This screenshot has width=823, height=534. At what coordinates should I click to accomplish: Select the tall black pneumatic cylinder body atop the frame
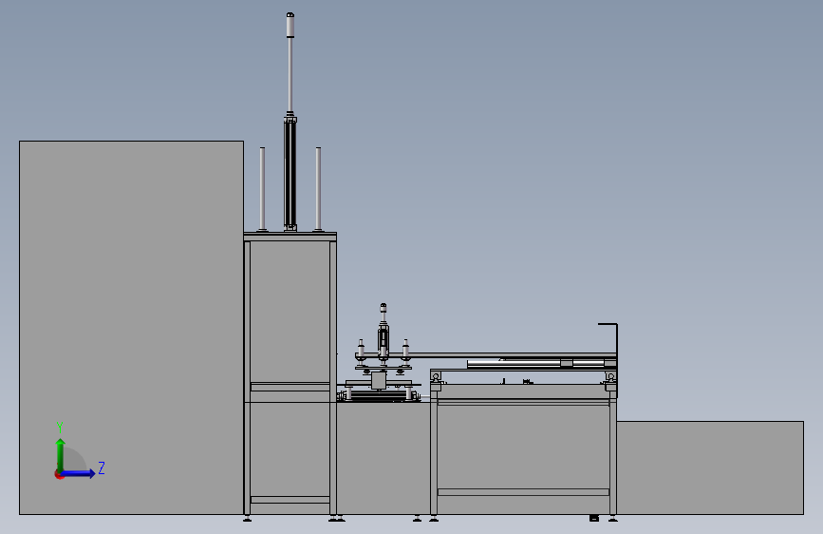click(x=290, y=175)
